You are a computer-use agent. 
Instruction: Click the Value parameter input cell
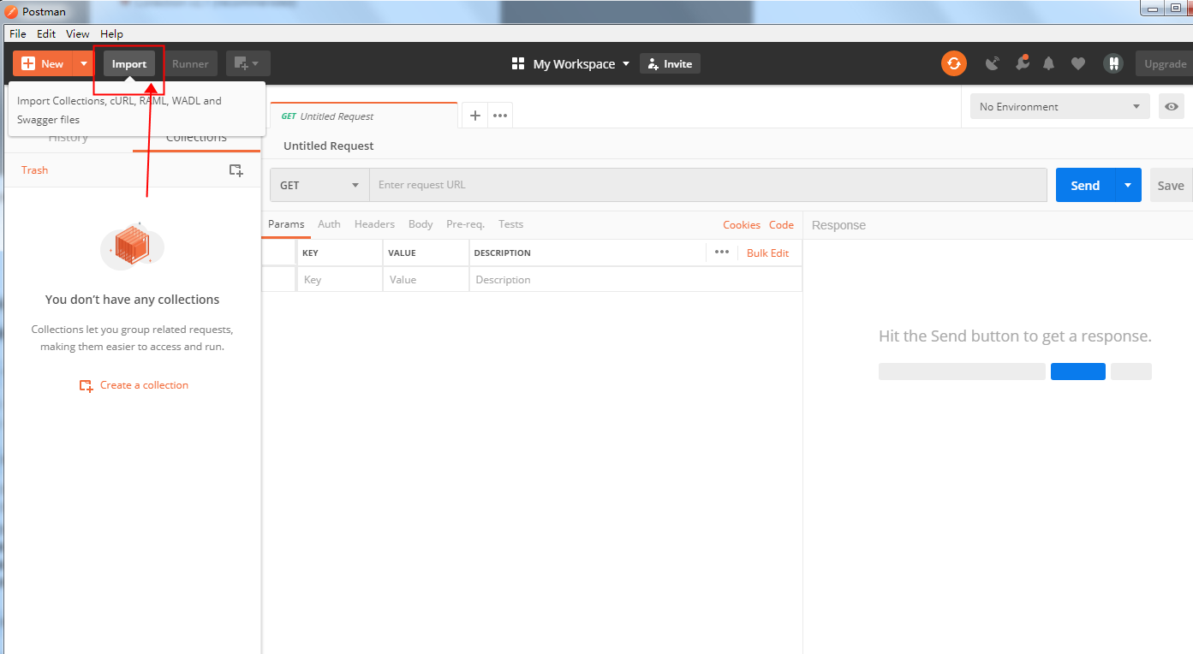tap(426, 280)
